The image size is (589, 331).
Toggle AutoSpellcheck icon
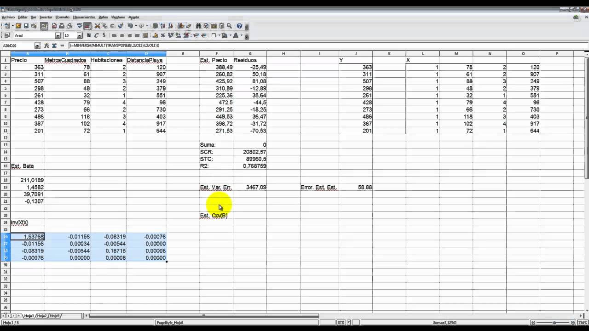[x=87, y=26]
